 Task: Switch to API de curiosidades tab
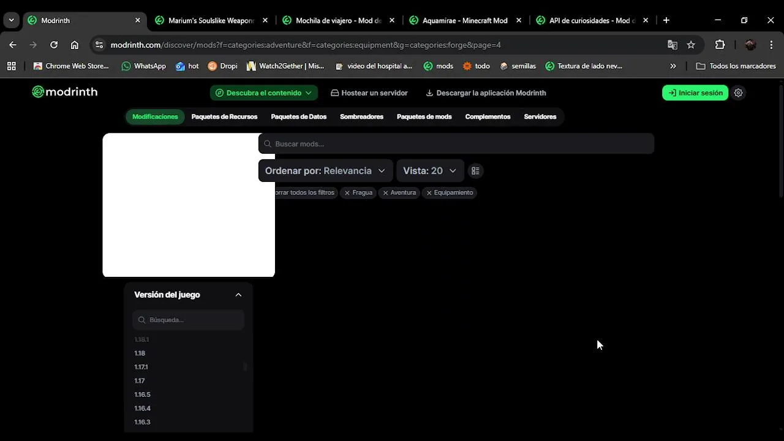[x=592, y=20]
